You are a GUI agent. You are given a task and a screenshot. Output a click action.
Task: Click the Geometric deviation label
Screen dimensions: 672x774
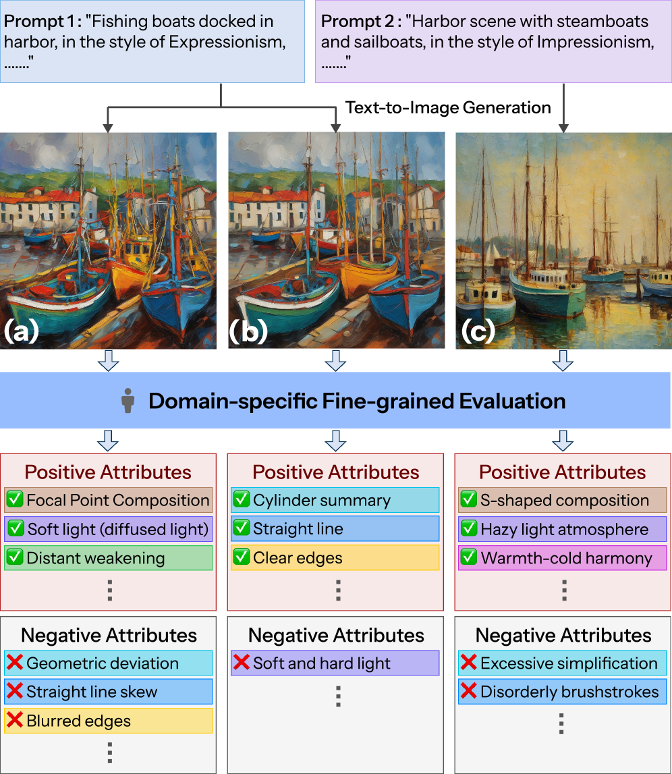pyautogui.click(x=103, y=663)
